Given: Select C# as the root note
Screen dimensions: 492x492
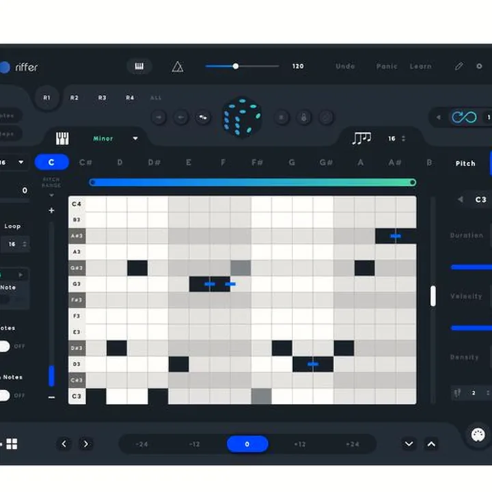Looking at the screenshot, I should pos(85,163).
